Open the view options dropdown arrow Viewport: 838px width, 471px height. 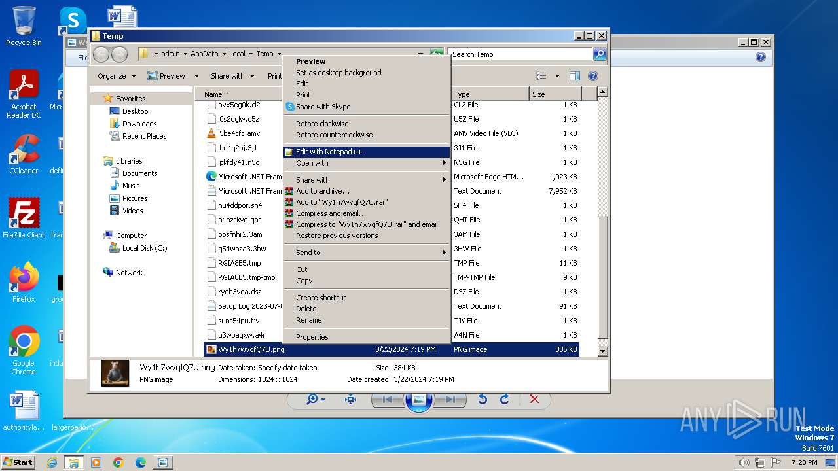tap(557, 76)
